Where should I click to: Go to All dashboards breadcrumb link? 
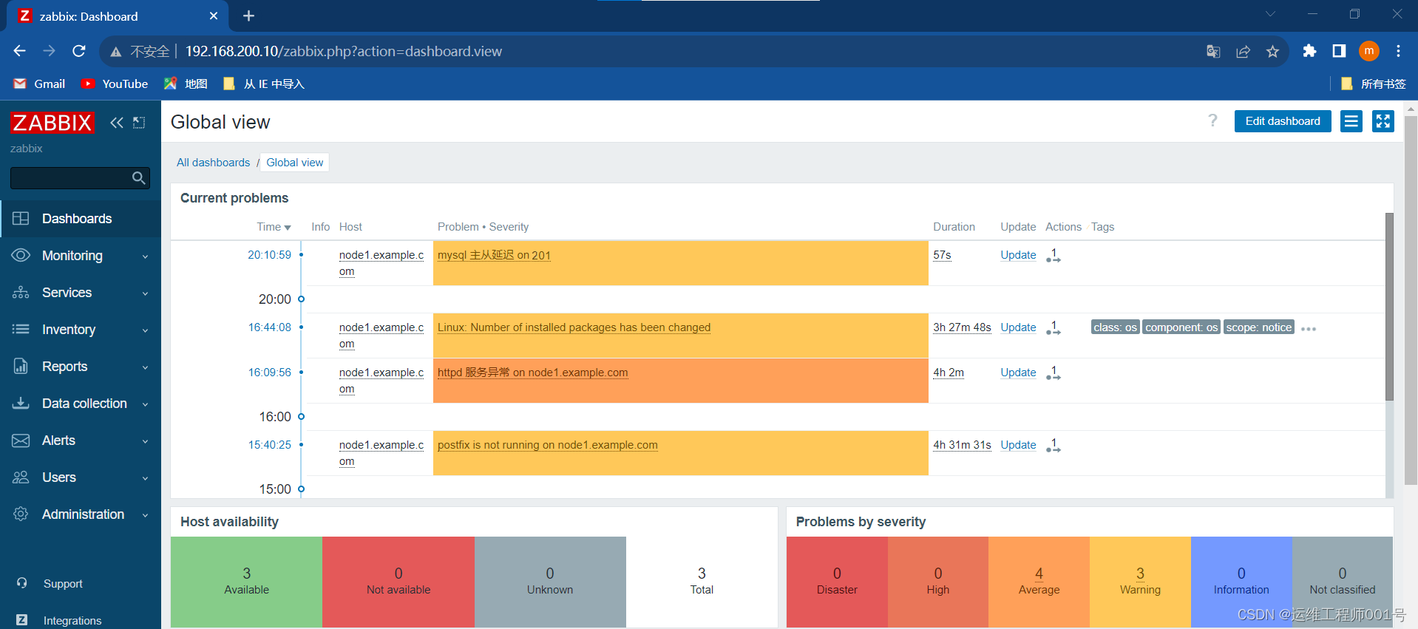213,163
